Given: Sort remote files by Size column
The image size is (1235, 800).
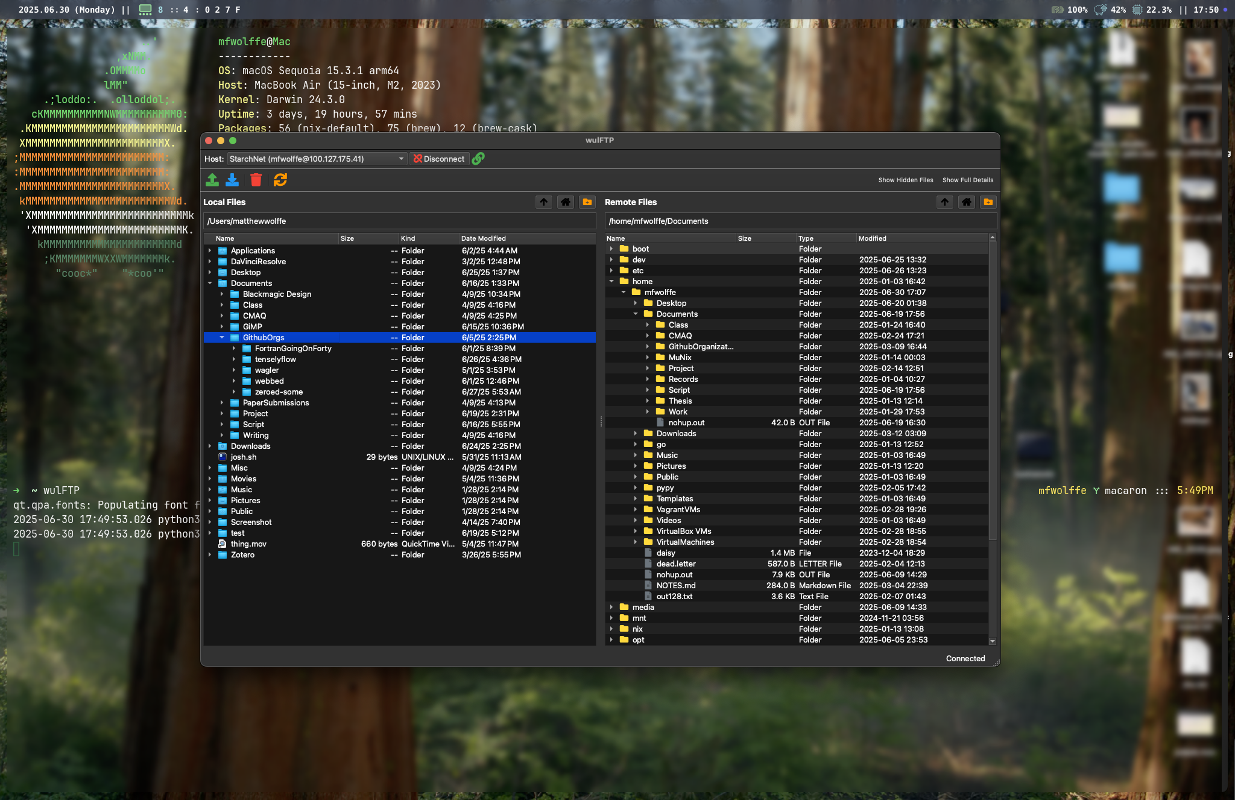Looking at the screenshot, I should (x=766, y=238).
